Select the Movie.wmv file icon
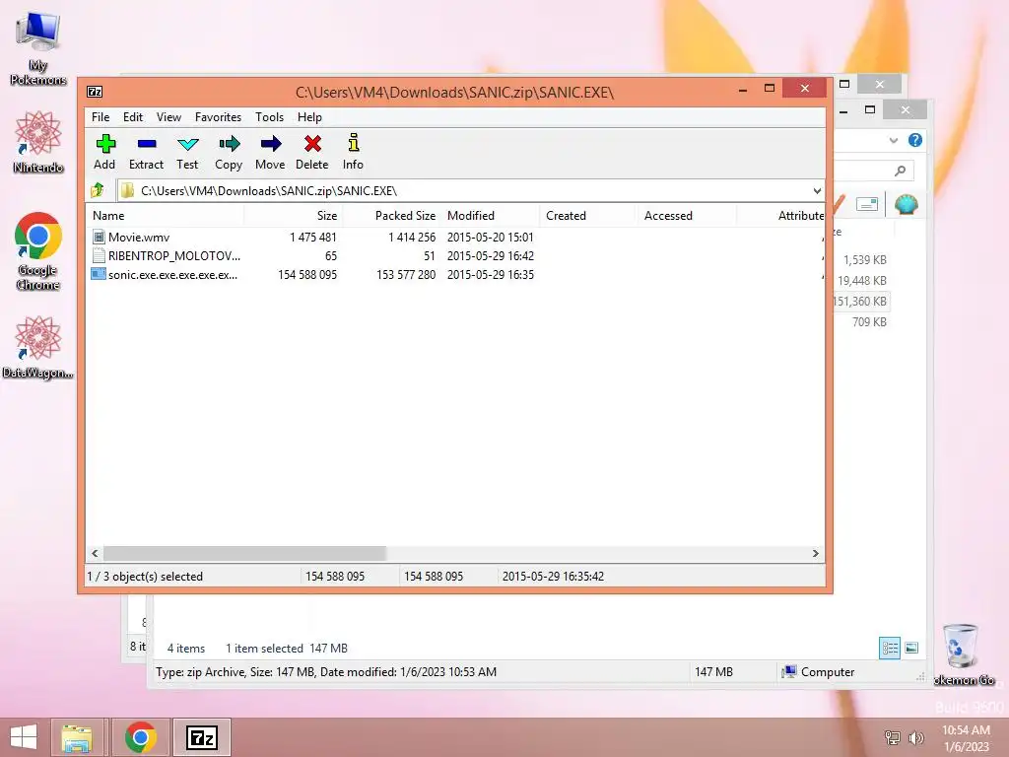 click(x=99, y=237)
